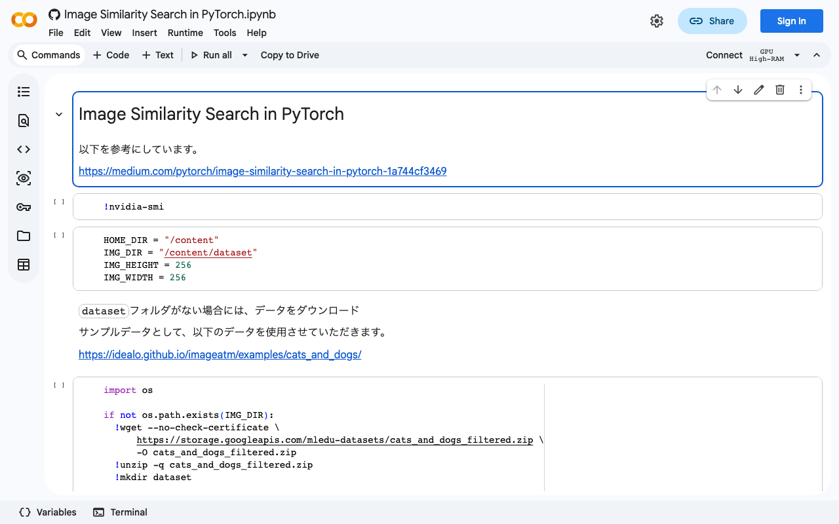Open notebook settings gear icon

[656, 21]
